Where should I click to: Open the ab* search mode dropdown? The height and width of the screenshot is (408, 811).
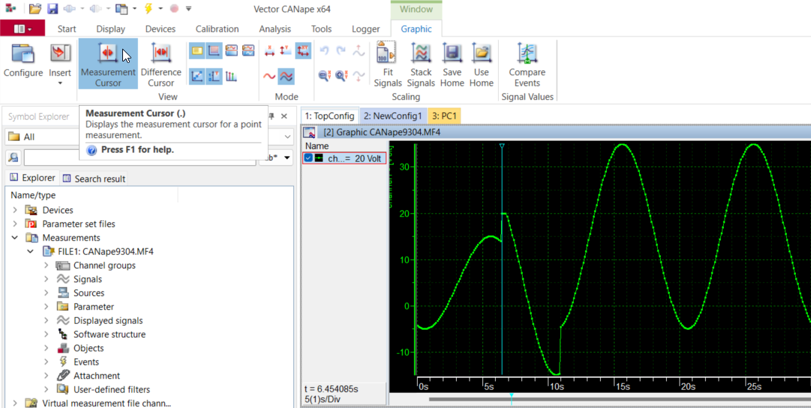(288, 157)
